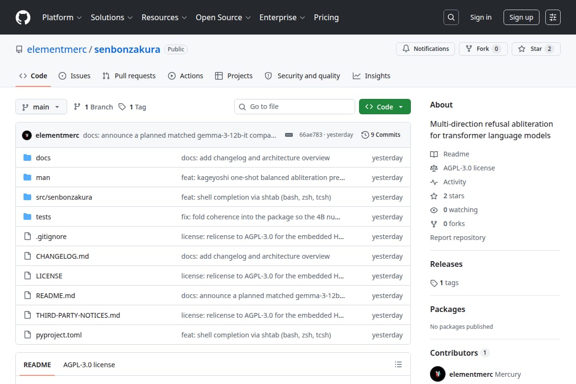Viewport: 576px width, 384px height.
Task: Open the Enterprise dropdown menu
Action: [x=282, y=17]
